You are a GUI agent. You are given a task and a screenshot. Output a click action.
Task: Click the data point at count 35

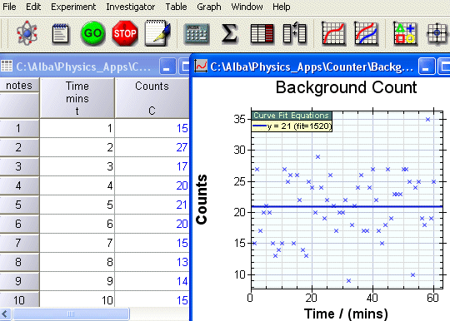pyautogui.click(x=427, y=120)
